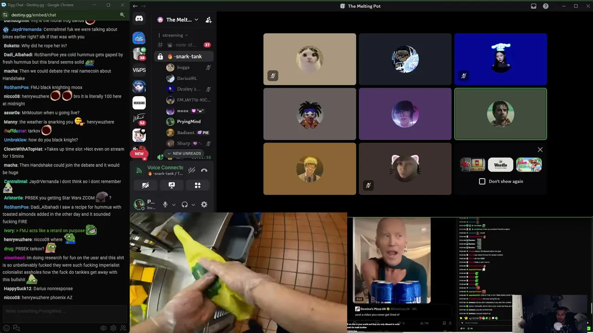593x333 pixels.
Task: Share your screen button in Discord
Action: (171, 185)
